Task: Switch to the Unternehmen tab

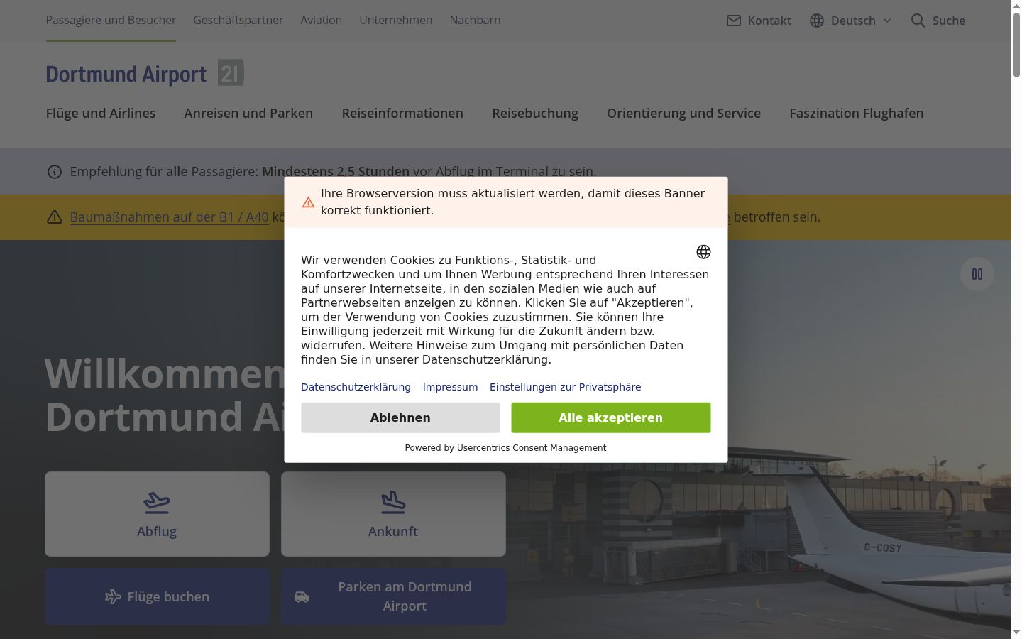Action: [x=395, y=21]
